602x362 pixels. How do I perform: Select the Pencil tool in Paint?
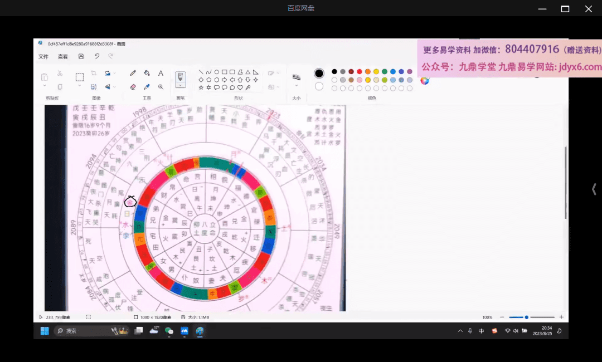pos(133,73)
